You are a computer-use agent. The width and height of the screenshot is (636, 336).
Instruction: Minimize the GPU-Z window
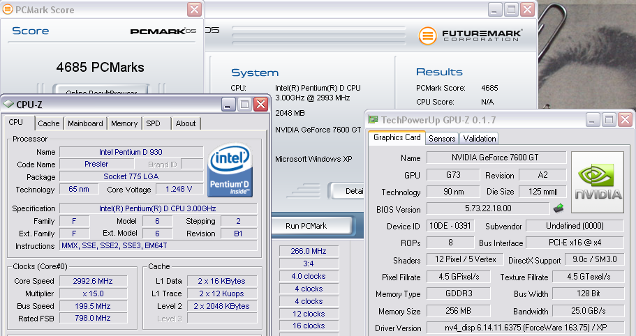(593, 119)
